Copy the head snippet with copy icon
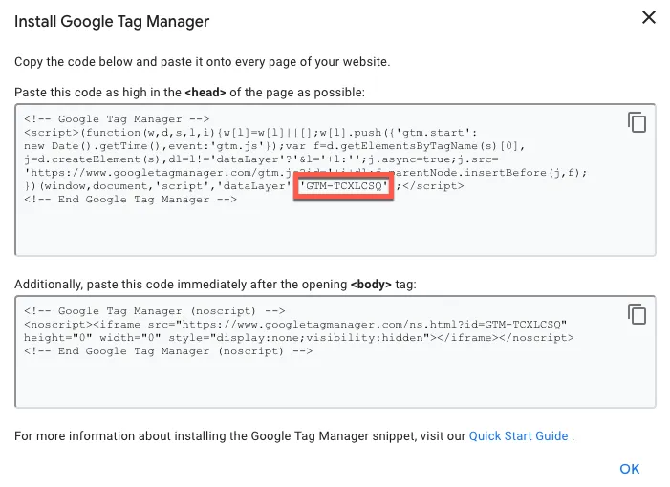The image size is (670, 487). [637, 122]
